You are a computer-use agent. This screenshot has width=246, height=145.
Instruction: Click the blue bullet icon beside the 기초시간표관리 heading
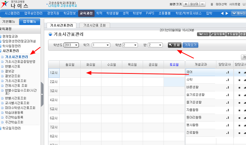[50, 34]
